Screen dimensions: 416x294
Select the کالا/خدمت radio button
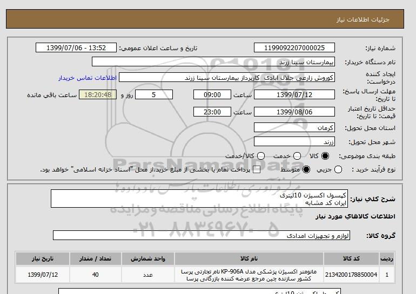click(x=261, y=156)
